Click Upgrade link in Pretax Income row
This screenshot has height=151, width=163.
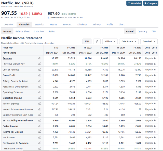[150, 126]
